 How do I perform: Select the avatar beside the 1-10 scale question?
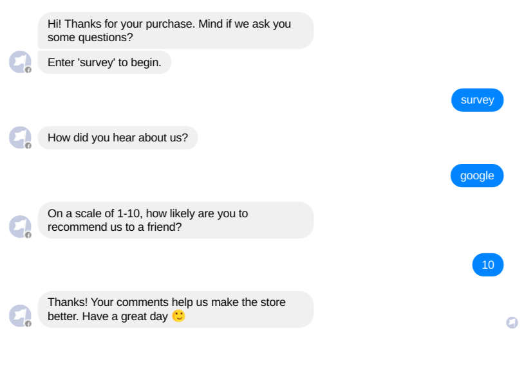(20, 226)
